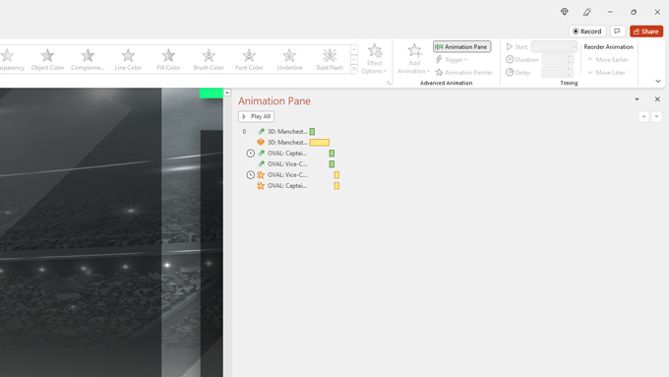Image resolution: width=669 pixels, height=377 pixels.
Task: Click yellow timeline bar of OVAL: Vice-C...
Action: (336, 175)
